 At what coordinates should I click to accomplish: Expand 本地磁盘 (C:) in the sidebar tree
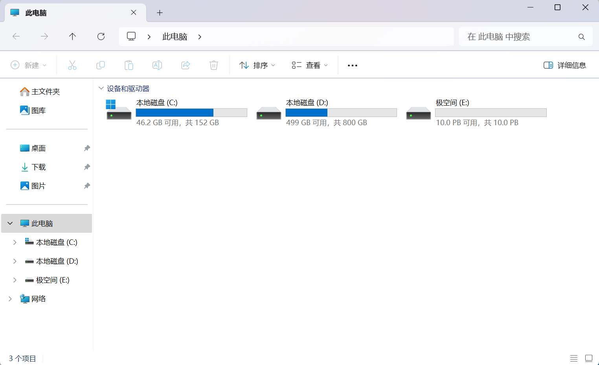tap(15, 242)
